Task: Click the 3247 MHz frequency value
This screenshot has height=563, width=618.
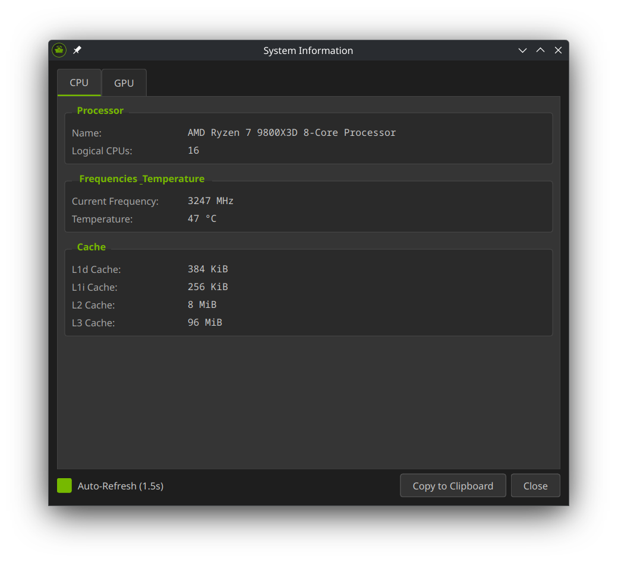Action: point(210,201)
